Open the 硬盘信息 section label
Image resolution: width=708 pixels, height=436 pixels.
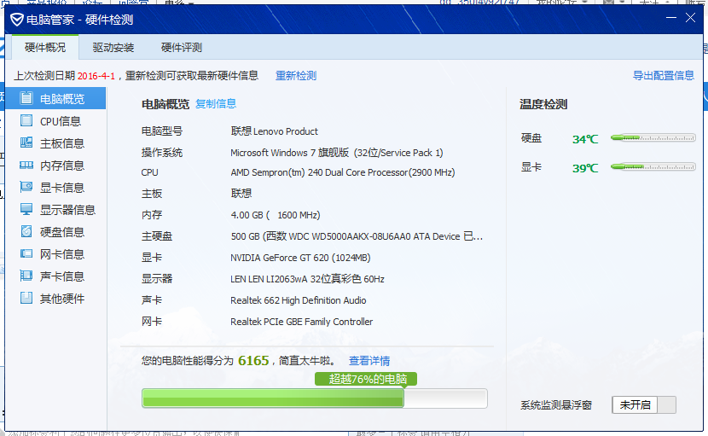(62, 232)
